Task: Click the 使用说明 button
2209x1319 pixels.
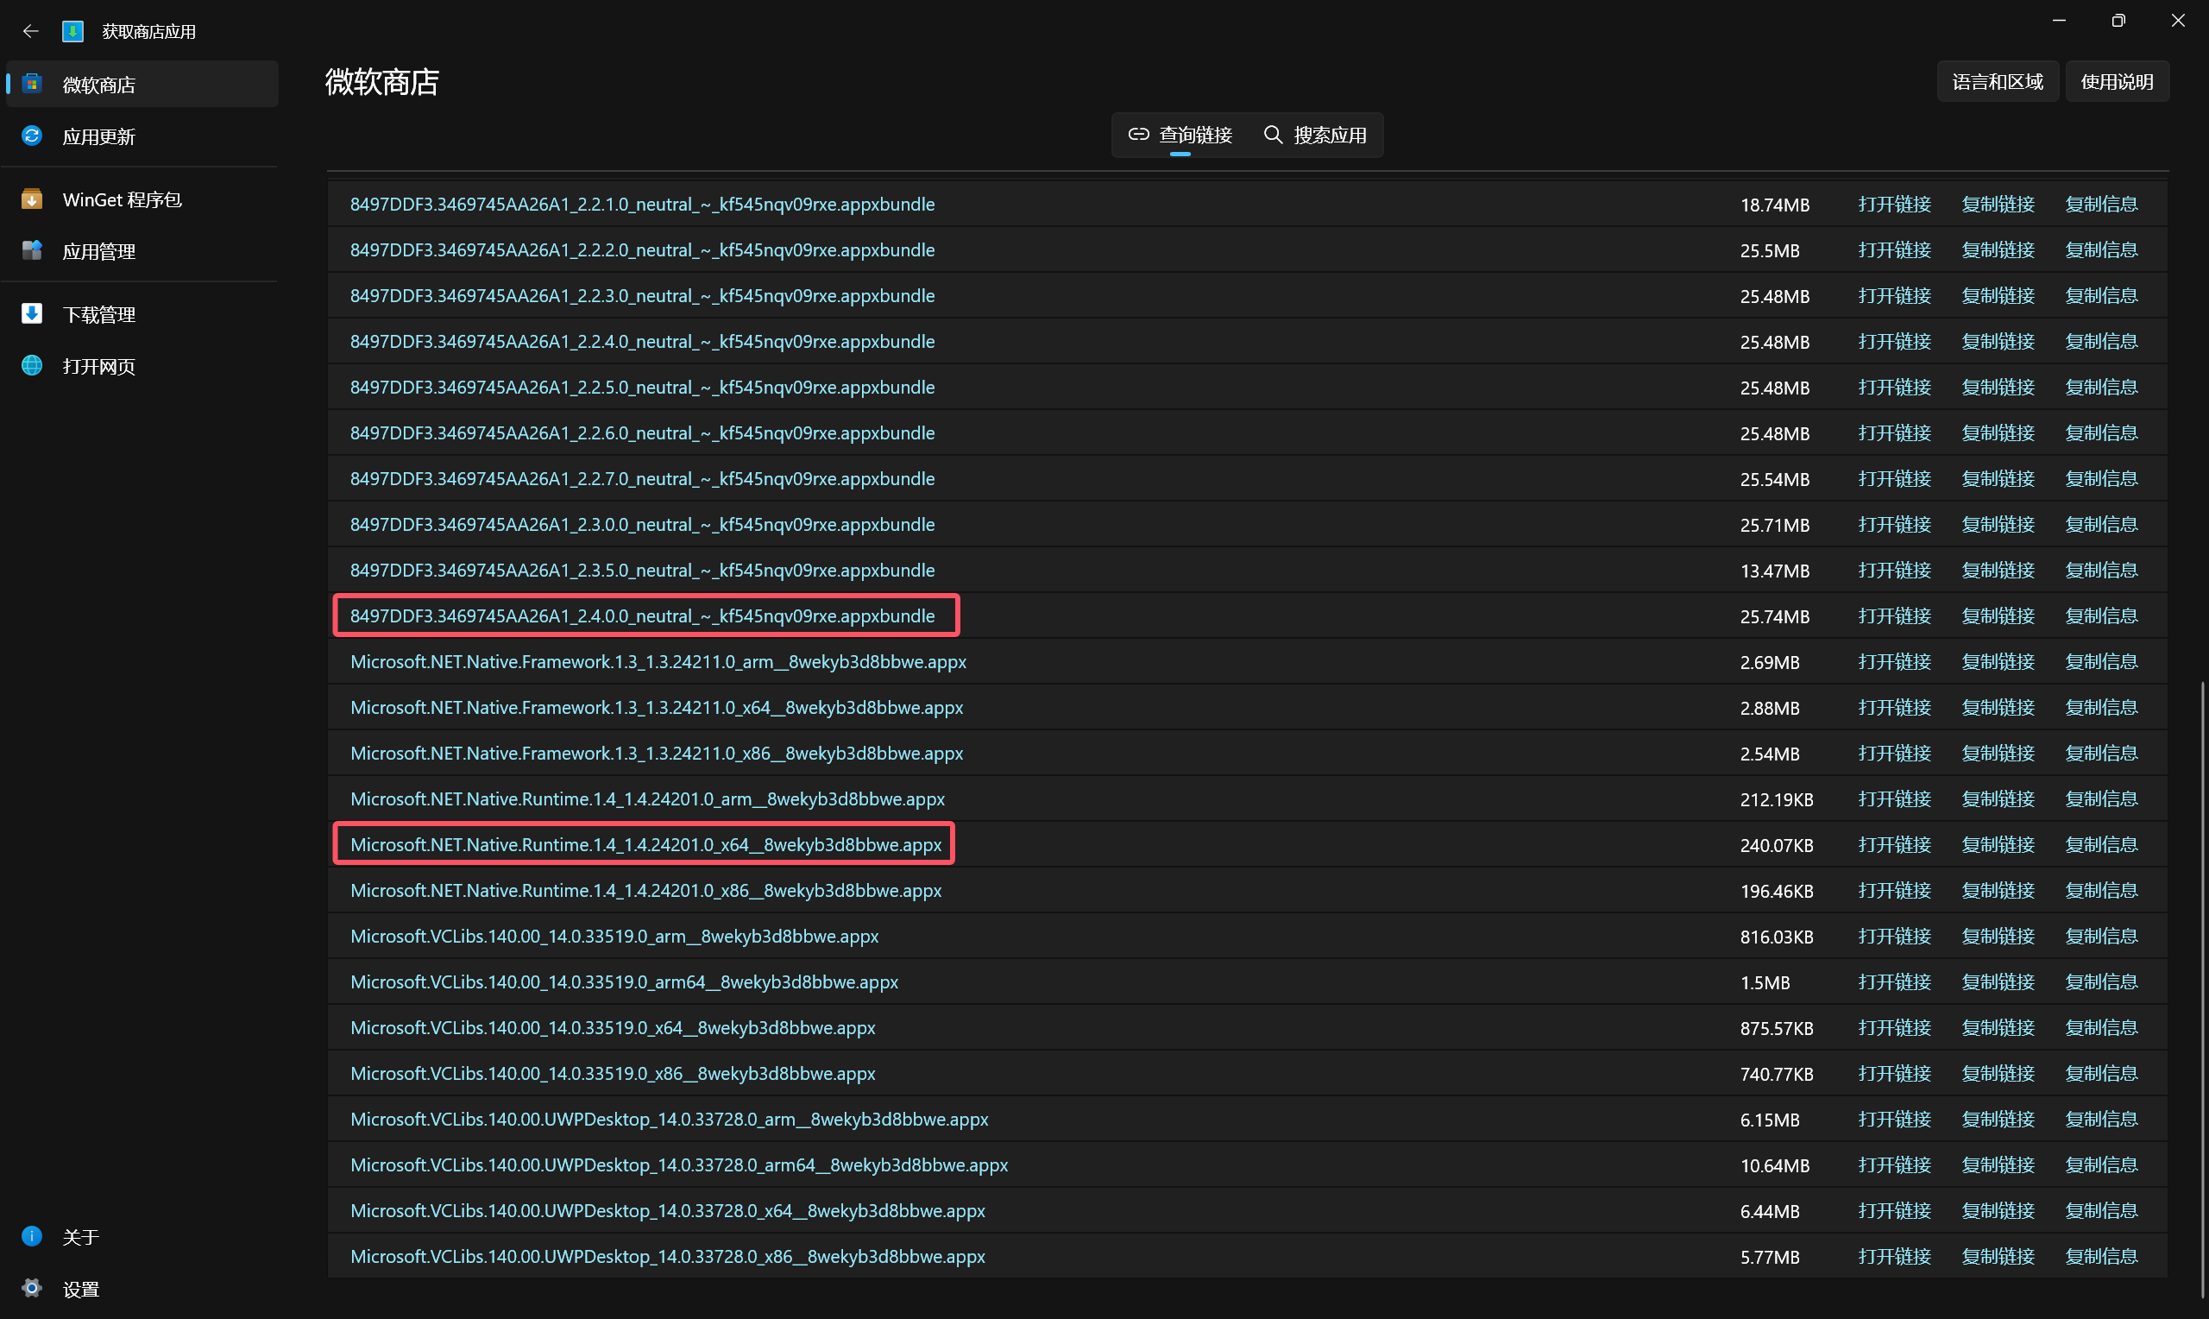Action: tap(2117, 82)
